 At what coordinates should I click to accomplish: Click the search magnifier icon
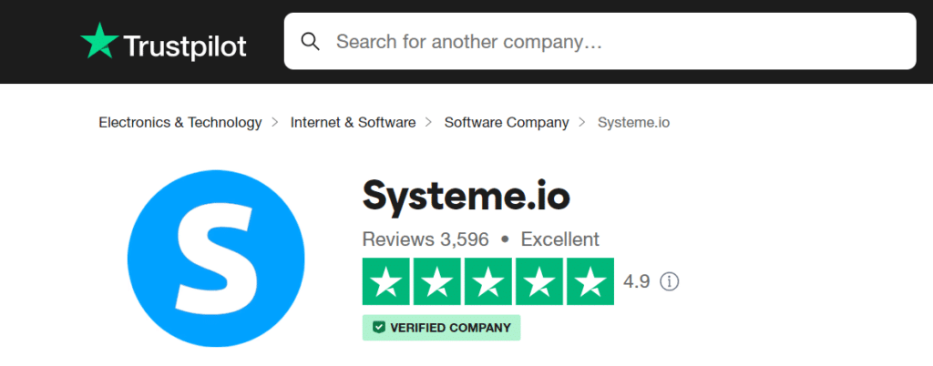[x=311, y=42]
